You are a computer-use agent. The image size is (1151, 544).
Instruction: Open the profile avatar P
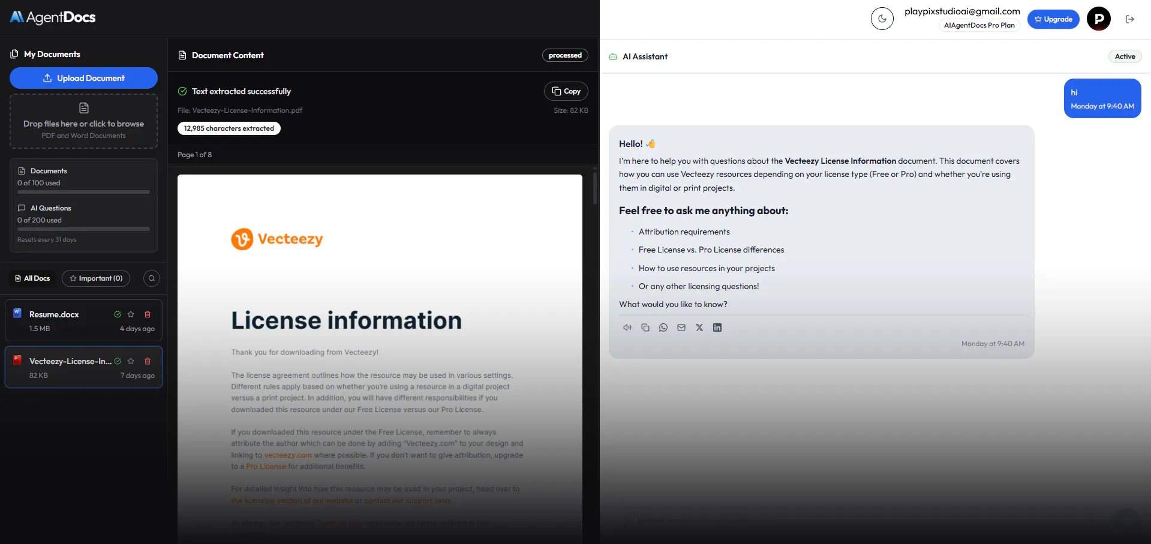(1099, 19)
